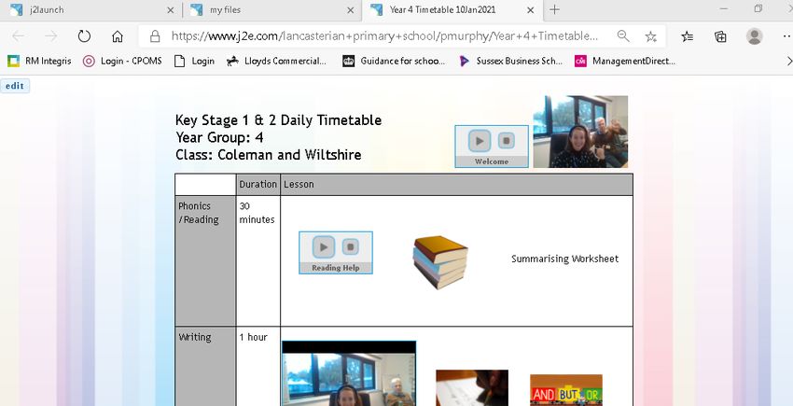The height and width of the screenshot is (406, 793).
Task: Click the Duration column header
Action: click(257, 184)
